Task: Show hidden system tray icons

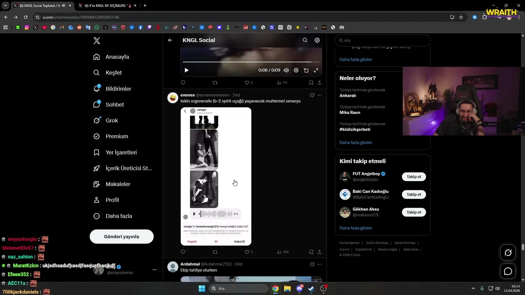Action: 473,288
